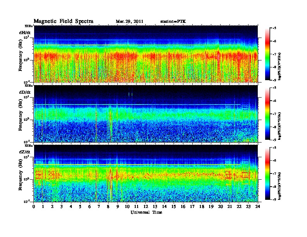Click the 10^0 frequency tick of dH/dt panel

27,60
